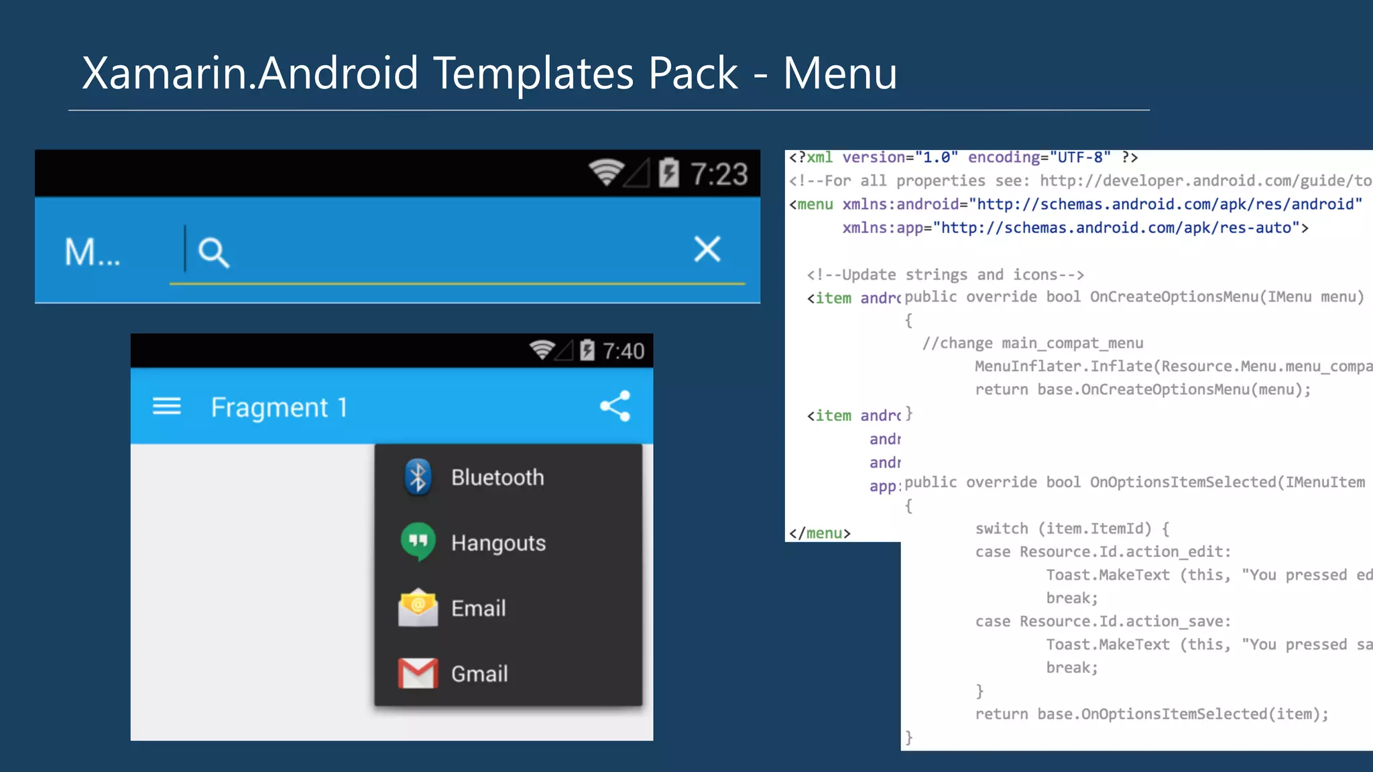Open the hamburger navigation drawer icon
This screenshot has width=1373, height=772.
(167, 406)
